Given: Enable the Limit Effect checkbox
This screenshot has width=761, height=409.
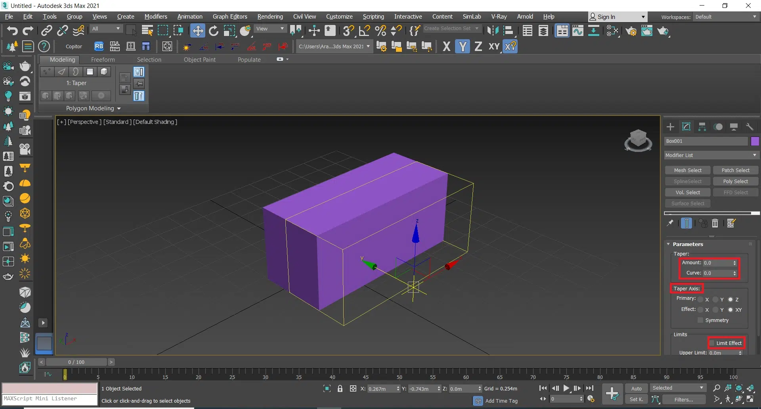Looking at the screenshot, I should click(712, 343).
